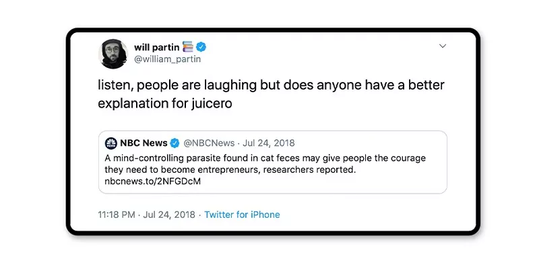The height and width of the screenshot is (269, 539).
Task: Click will partin's profile avatar photo
Action: [x=115, y=53]
